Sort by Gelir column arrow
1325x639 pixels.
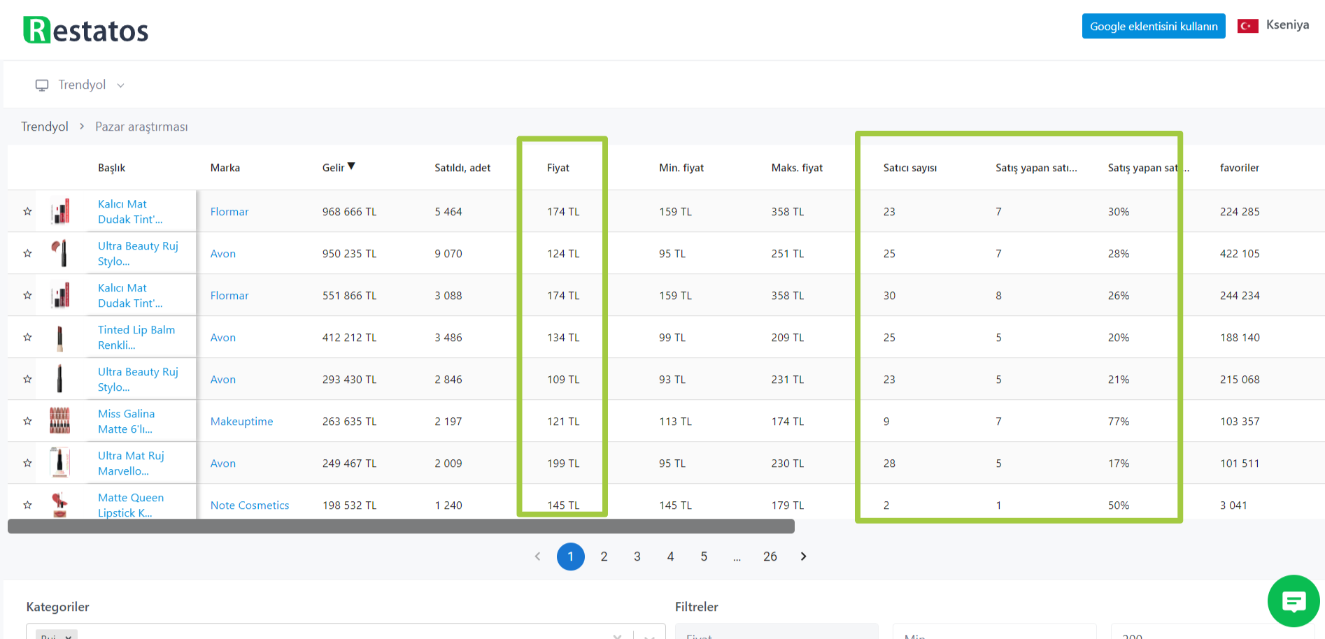[351, 166]
